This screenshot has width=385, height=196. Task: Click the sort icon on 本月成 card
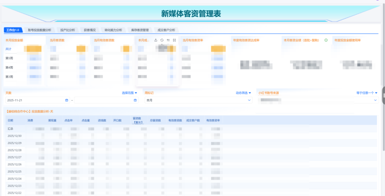(168, 40)
